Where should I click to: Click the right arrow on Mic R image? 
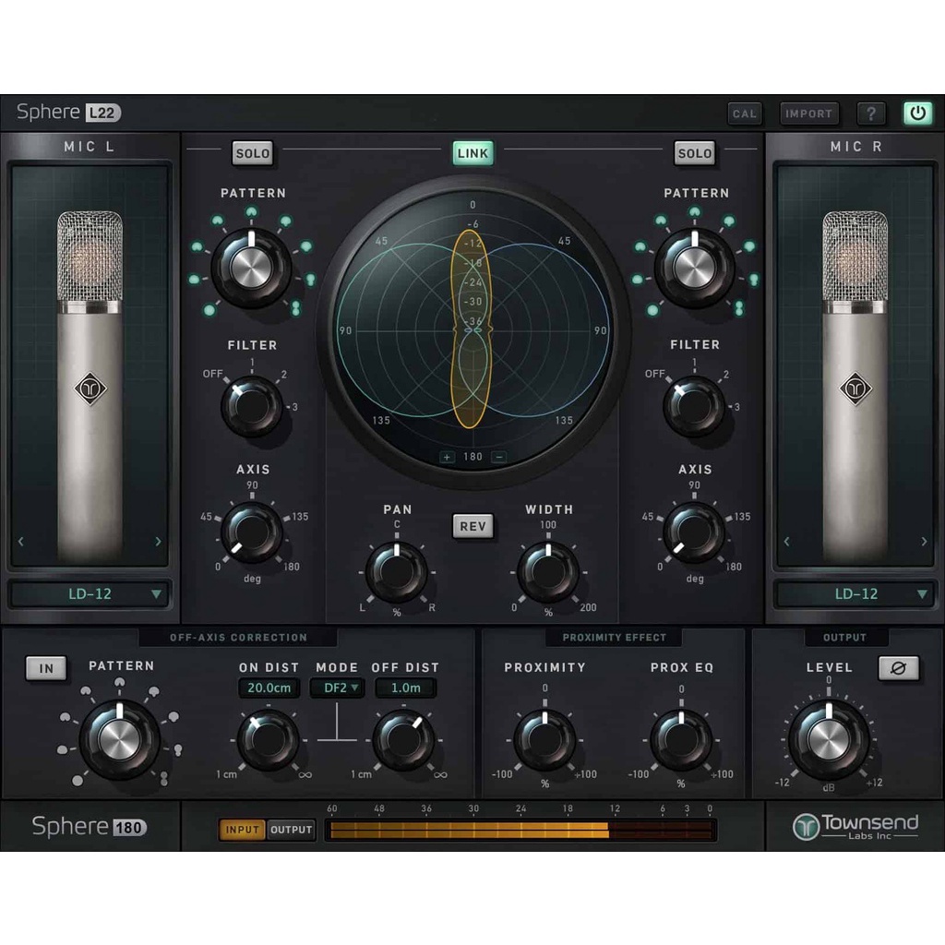(x=925, y=541)
